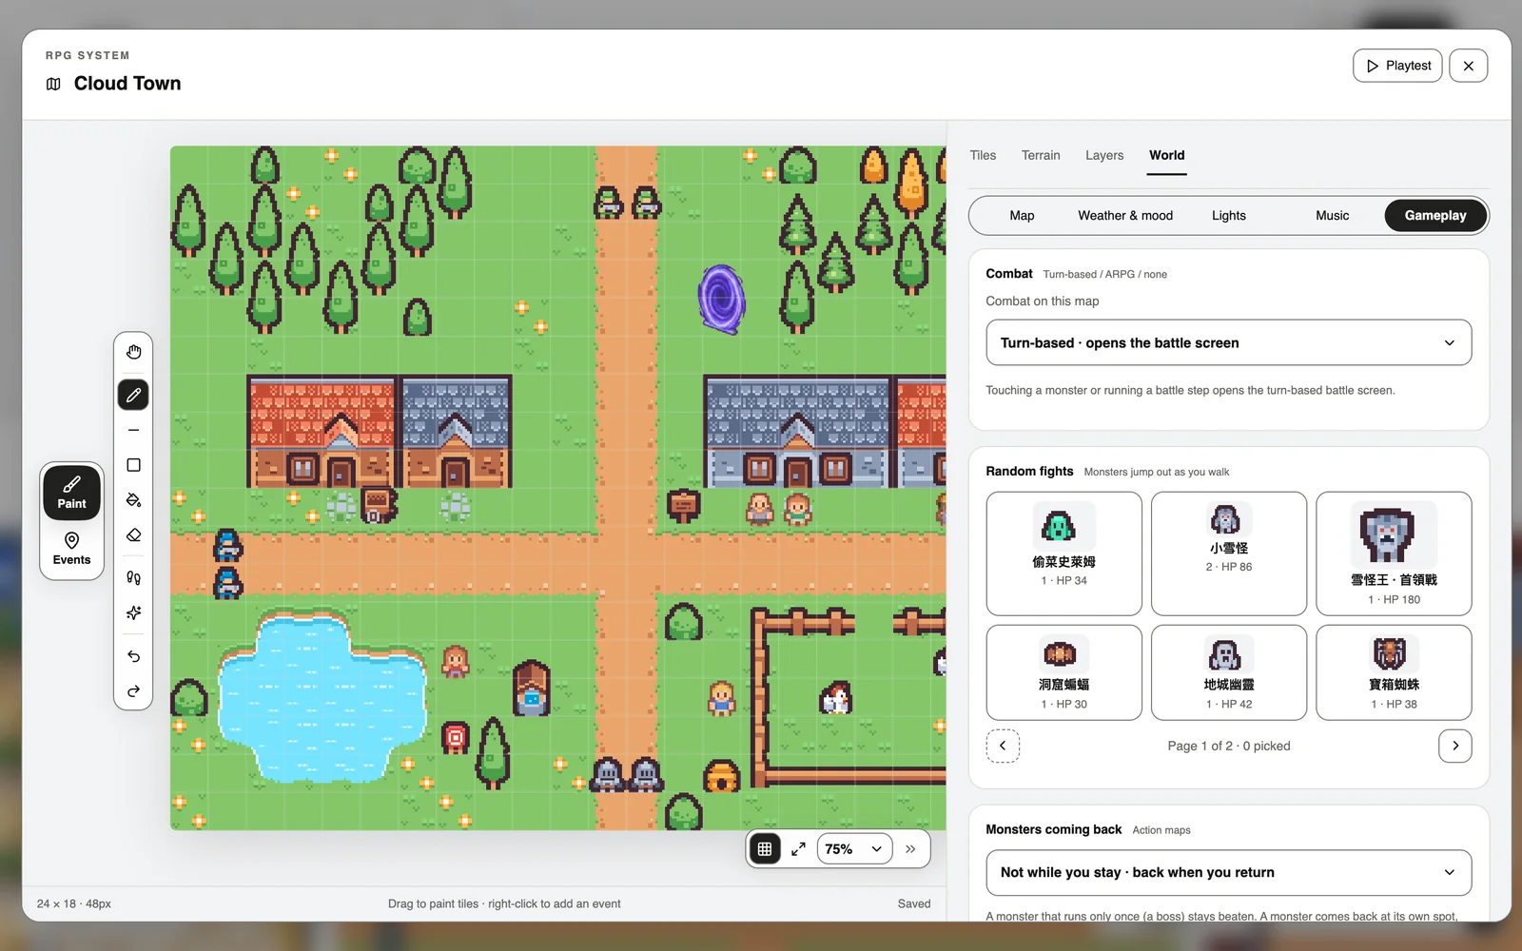1522x951 pixels.
Task: Click the purple portal on the map
Action: [x=721, y=300]
